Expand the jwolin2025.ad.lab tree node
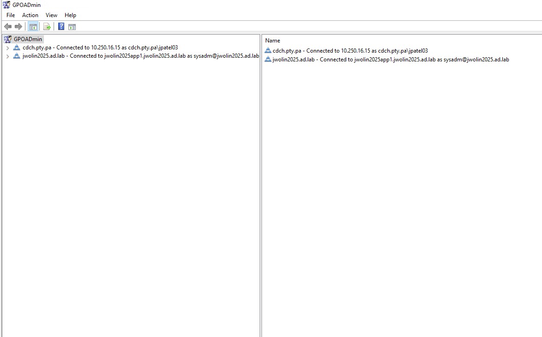 pos(8,56)
